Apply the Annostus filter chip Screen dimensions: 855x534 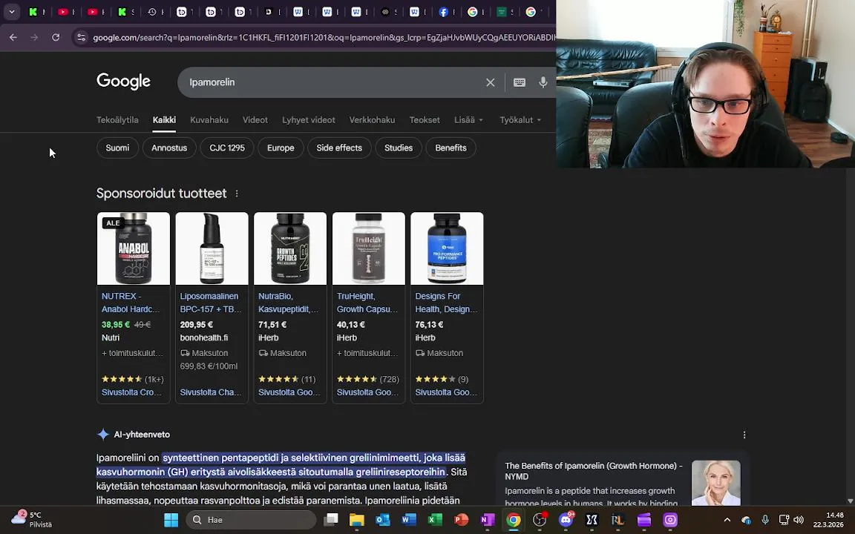(x=169, y=148)
